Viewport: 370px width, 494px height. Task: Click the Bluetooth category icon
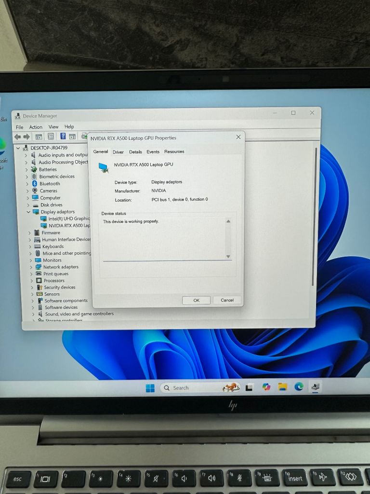pyautogui.click(x=35, y=184)
